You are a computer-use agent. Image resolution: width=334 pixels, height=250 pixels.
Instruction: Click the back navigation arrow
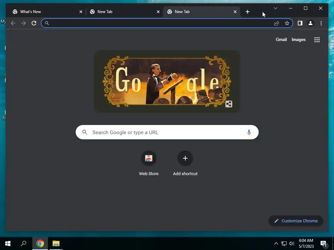[x=13, y=23]
